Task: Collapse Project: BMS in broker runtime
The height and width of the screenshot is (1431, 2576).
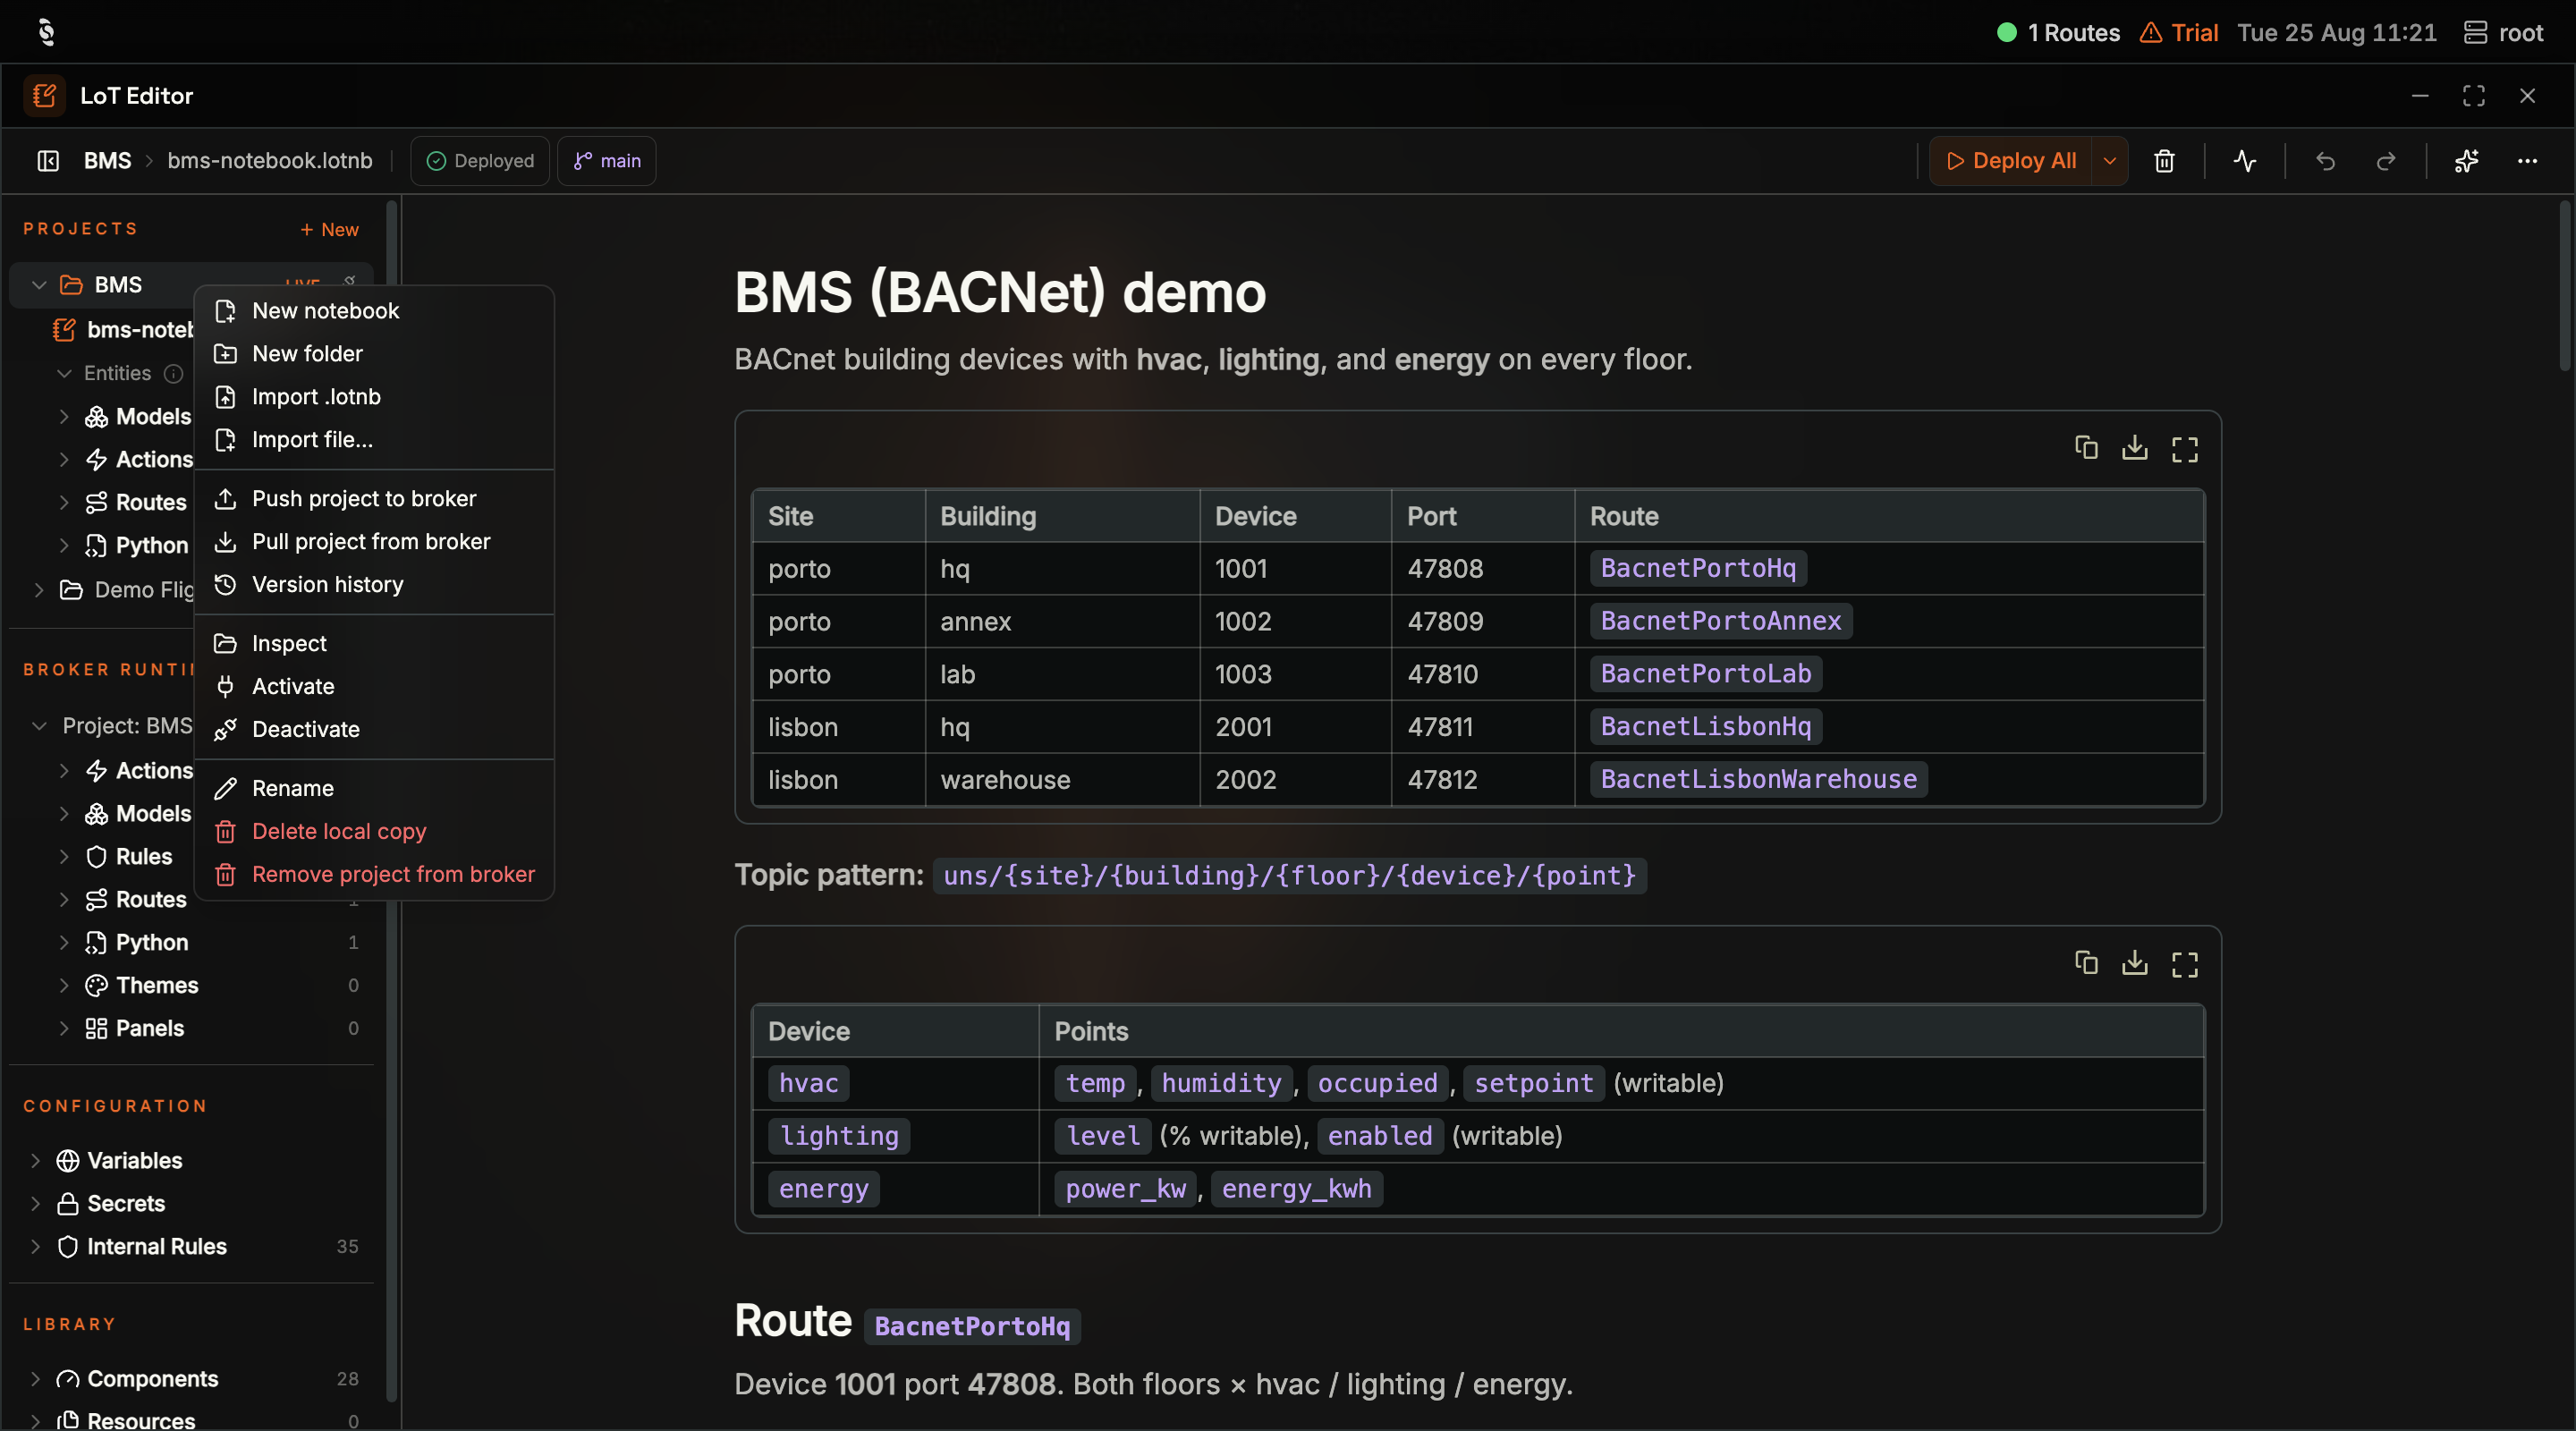Action: [39, 726]
